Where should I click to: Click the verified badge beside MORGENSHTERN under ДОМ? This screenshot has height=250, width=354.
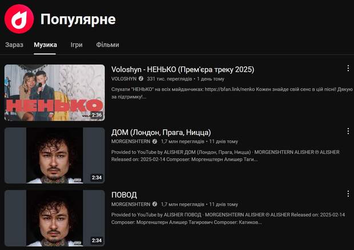pyautogui.click(x=155, y=141)
